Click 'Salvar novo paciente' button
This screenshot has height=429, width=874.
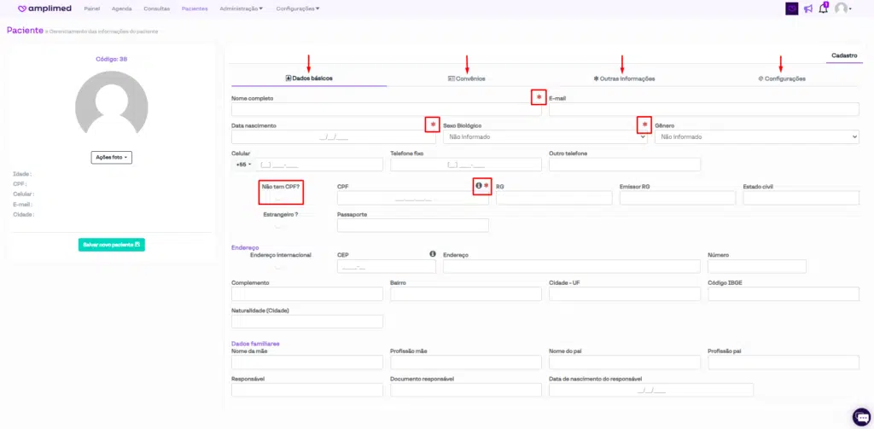[111, 245]
